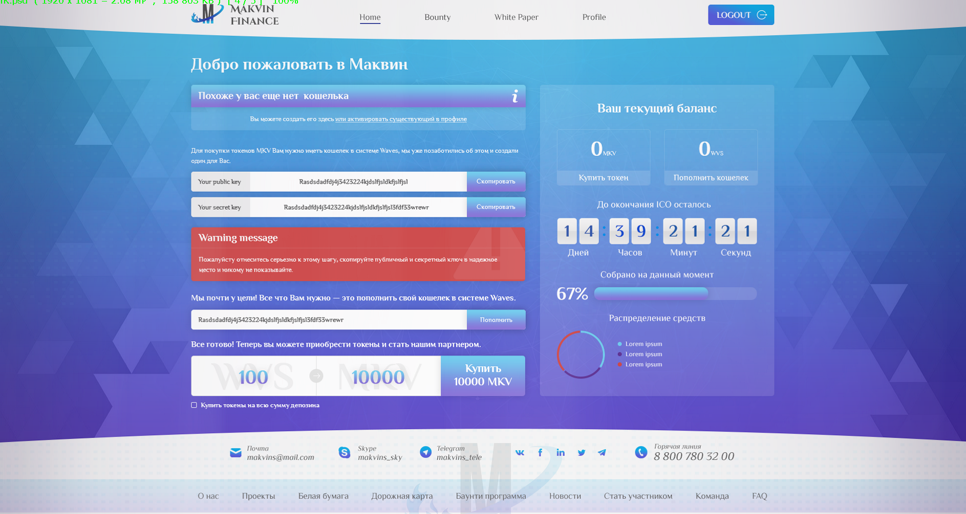Click the red Lorem ipsum legend entry

tap(640, 365)
